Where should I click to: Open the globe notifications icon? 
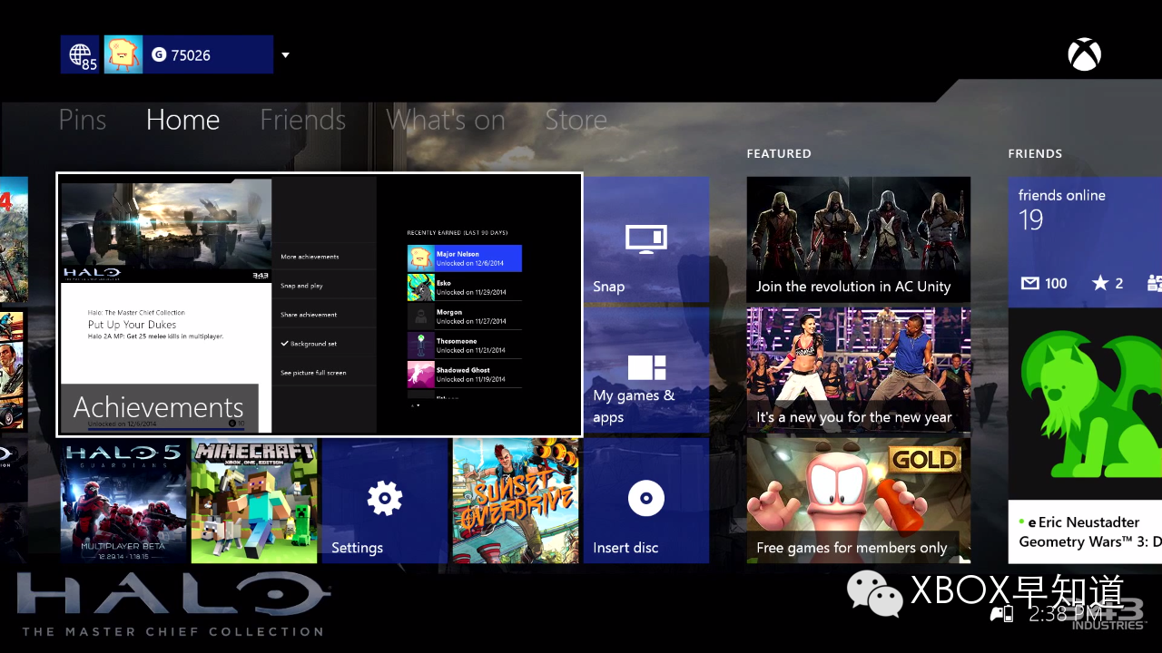[80, 54]
